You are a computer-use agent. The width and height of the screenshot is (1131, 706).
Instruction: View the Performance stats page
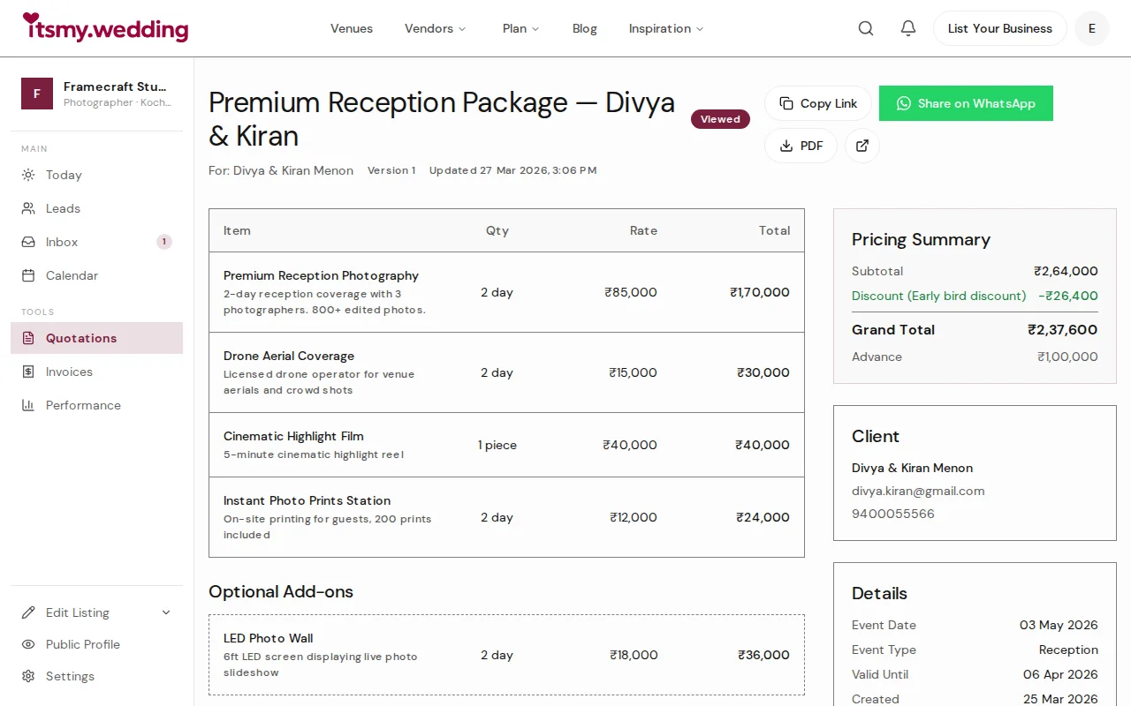click(x=83, y=405)
